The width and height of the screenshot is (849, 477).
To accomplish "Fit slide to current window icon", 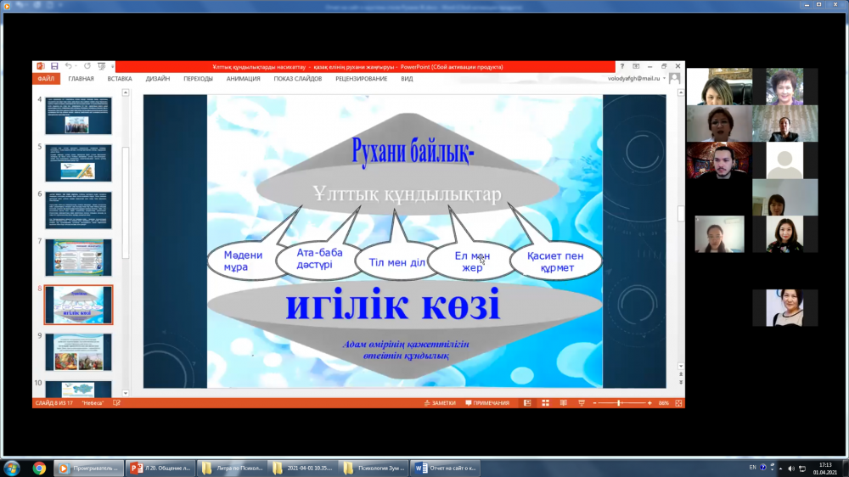I will pyautogui.click(x=678, y=403).
